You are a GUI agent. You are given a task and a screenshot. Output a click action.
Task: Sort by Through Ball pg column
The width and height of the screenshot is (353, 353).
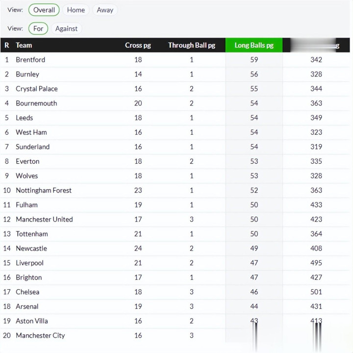191,45
